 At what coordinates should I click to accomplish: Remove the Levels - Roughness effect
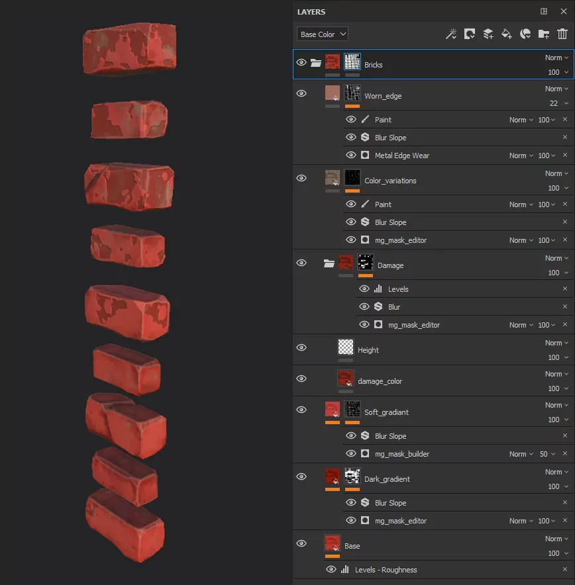tap(565, 569)
